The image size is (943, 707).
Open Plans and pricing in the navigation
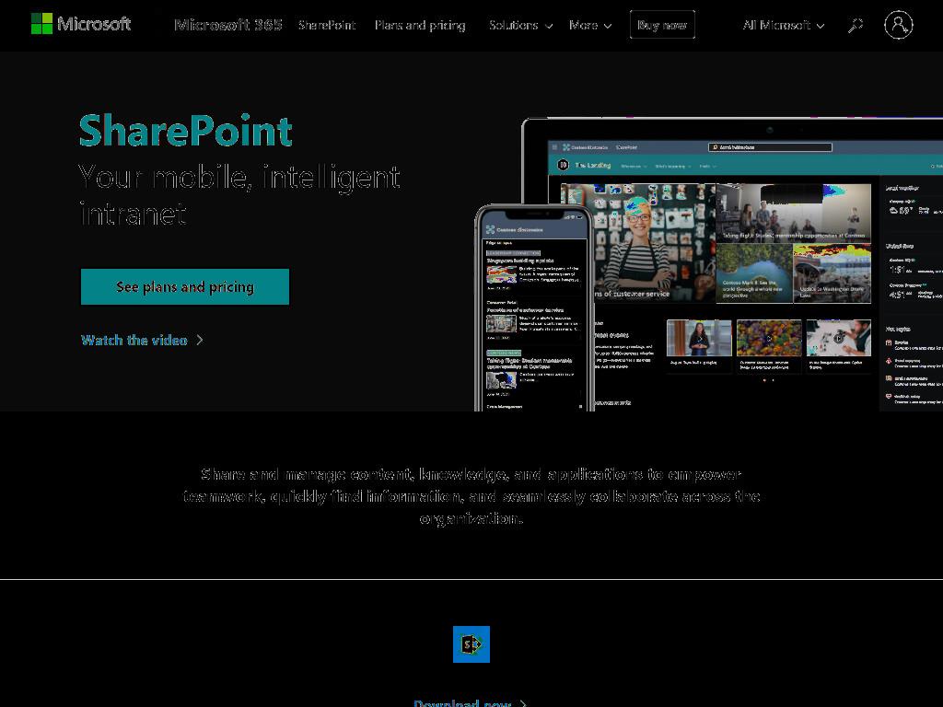pos(420,25)
